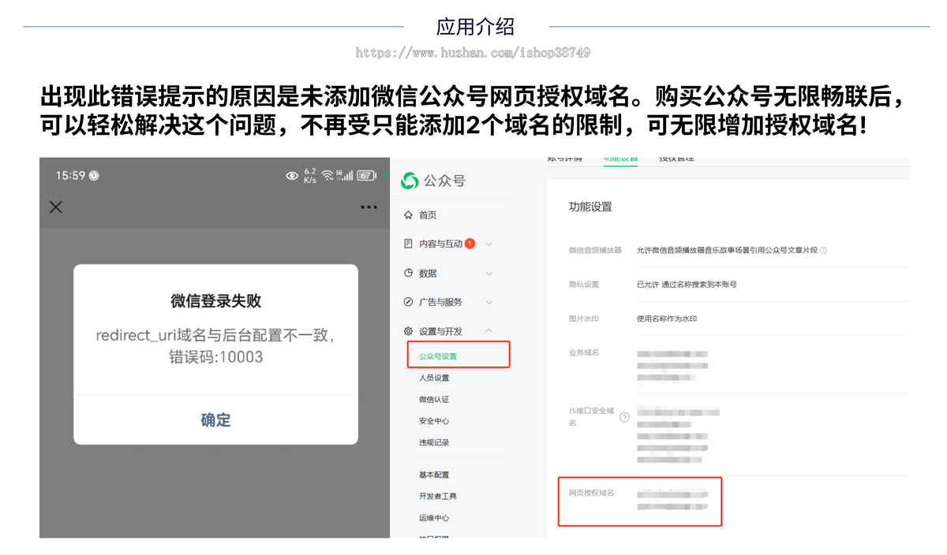This screenshot has height=555, width=947.
Task: Click the 广告与服务 compass icon
Action: (x=408, y=302)
